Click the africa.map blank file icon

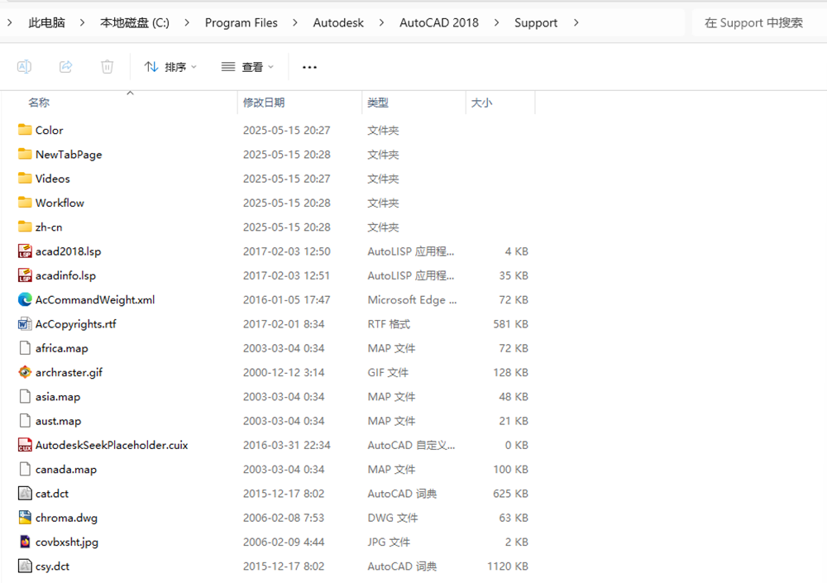(25, 348)
